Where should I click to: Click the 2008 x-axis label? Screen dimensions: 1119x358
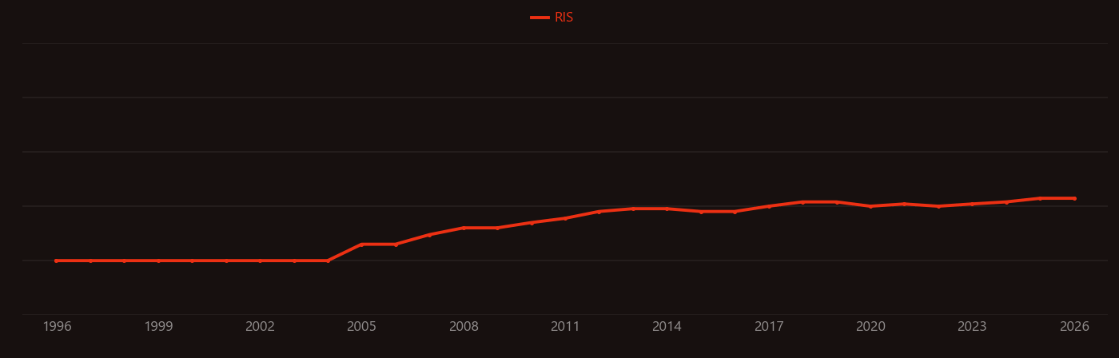coord(464,327)
